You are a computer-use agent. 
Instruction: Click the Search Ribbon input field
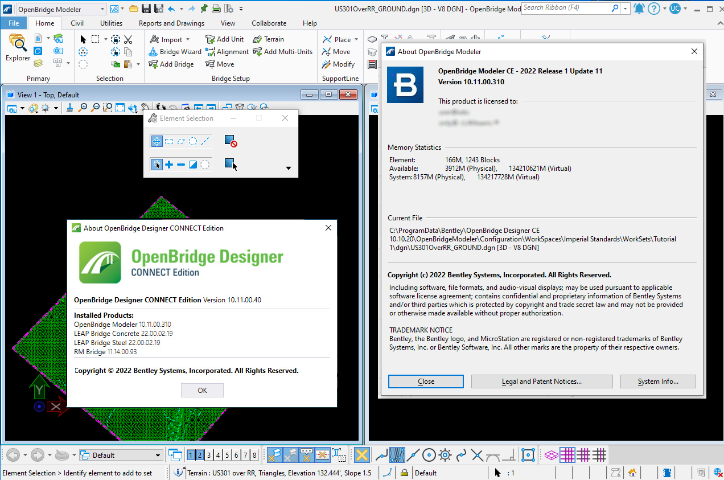[571, 8]
